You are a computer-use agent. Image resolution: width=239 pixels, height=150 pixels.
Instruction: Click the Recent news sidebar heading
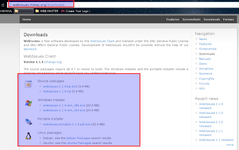pos(207,99)
